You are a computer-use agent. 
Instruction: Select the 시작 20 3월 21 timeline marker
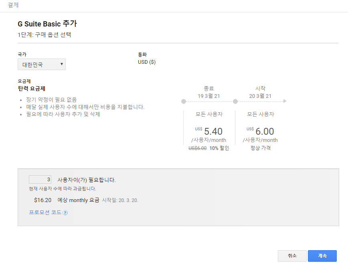tap(235, 101)
